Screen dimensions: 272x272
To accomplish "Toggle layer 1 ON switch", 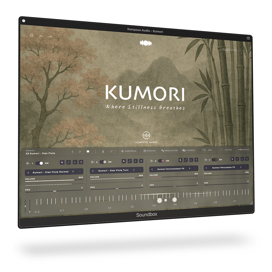I will point(39,163).
